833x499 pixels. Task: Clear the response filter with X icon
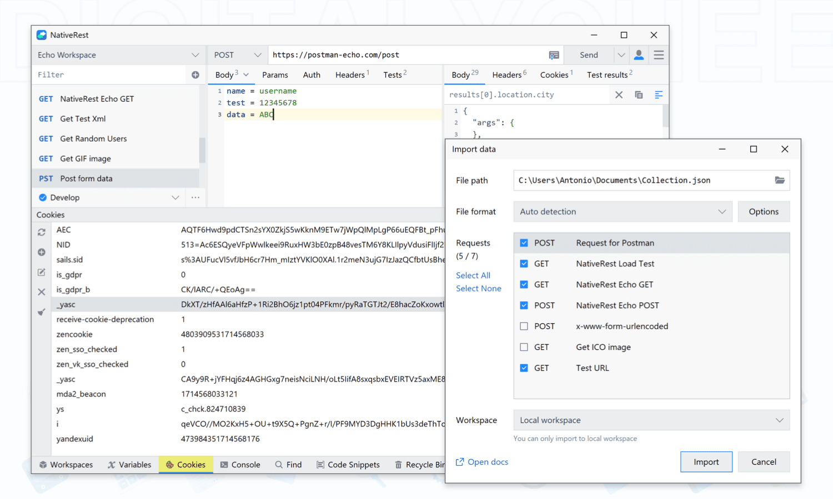(619, 95)
